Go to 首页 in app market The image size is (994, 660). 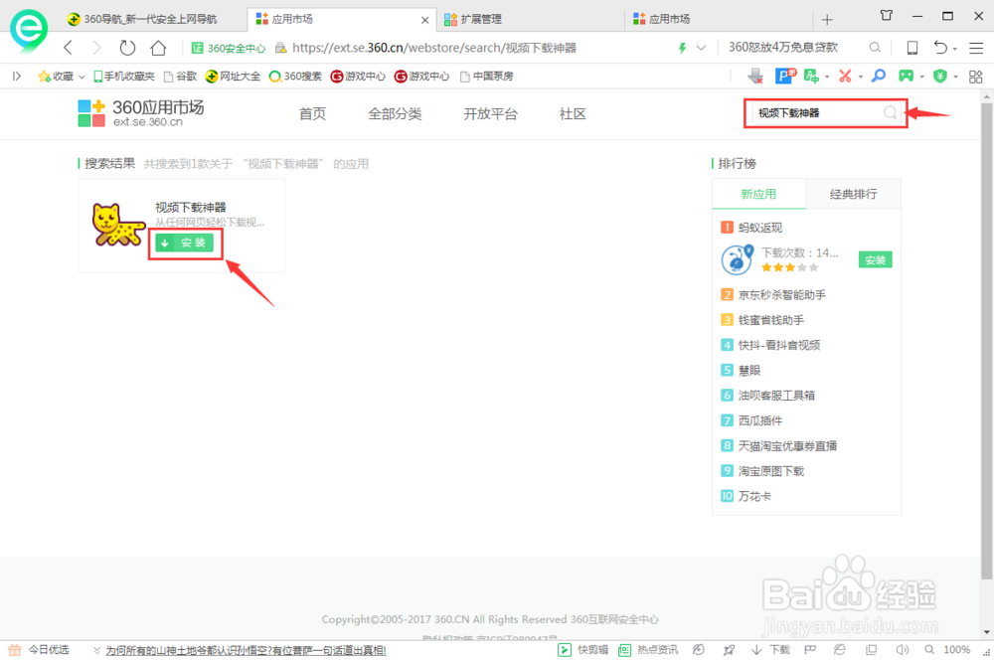(312, 114)
